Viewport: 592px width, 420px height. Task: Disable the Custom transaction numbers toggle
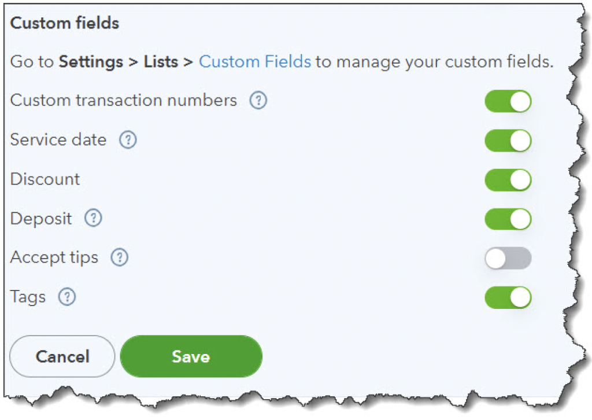[508, 101]
